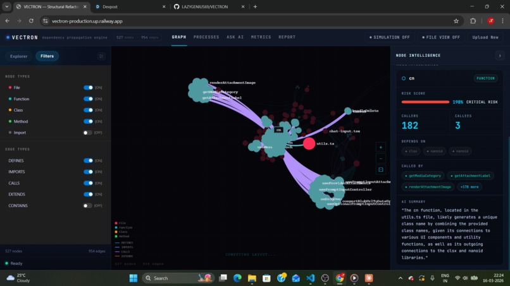Enable CONTAINS edge type switch
This screenshot has width=510, height=286.
(x=87, y=205)
